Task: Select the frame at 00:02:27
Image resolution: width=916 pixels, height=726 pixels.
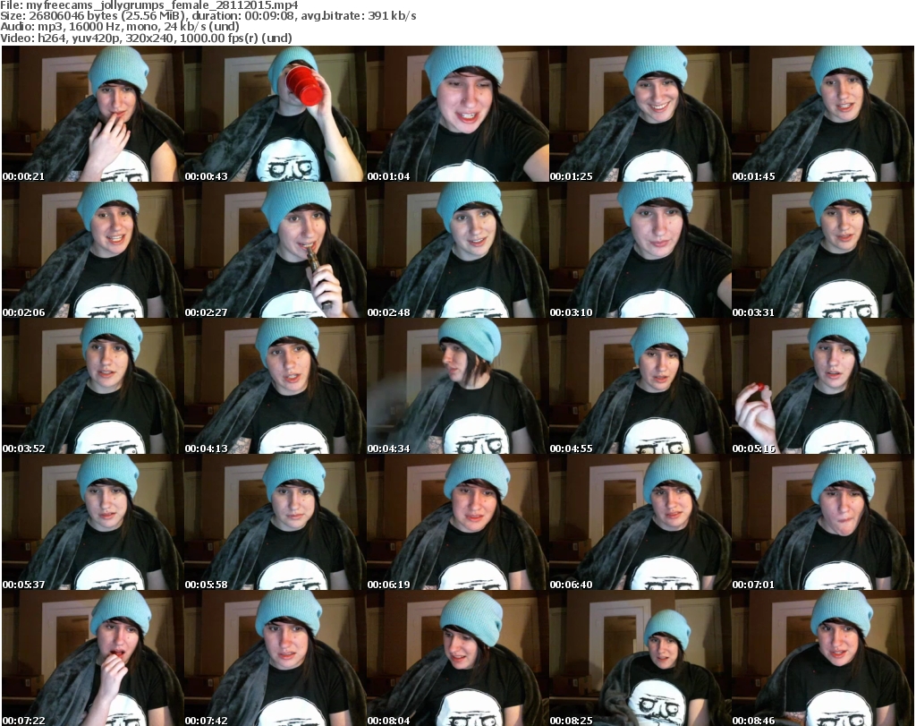Action: (276, 250)
